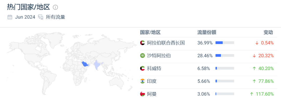Select the 科威特 country row name
The width and height of the screenshot is (281, 101).
coord(154,68)
